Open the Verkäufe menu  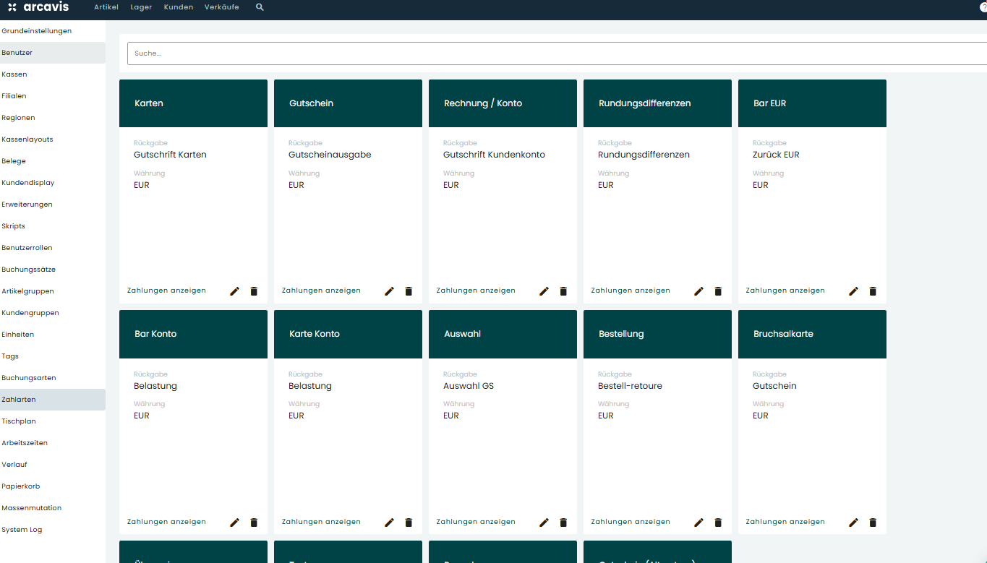222,7
